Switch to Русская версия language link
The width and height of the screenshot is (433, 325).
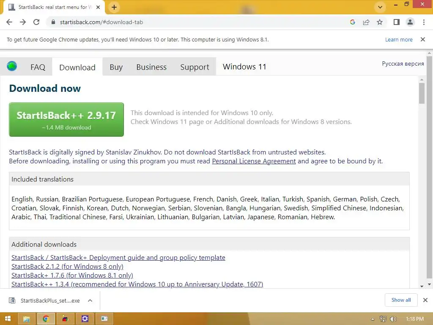pos(403,63)
